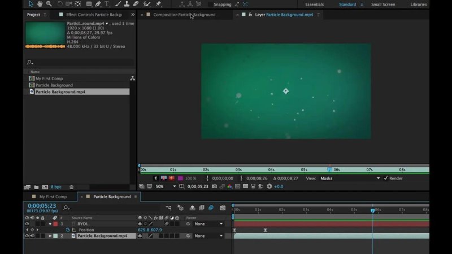This screenshot has width=452, height=254.
Task: Open the Composition Mini-Flowchart icon
Action: pyautogui.click(x=168, y=208)
